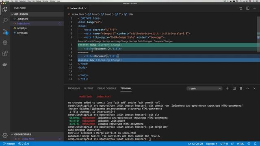Click commit hash a7e1741 in terminal
Image resolution: width=260 pixels, height=146 pixels.
(x=74, y=124)
